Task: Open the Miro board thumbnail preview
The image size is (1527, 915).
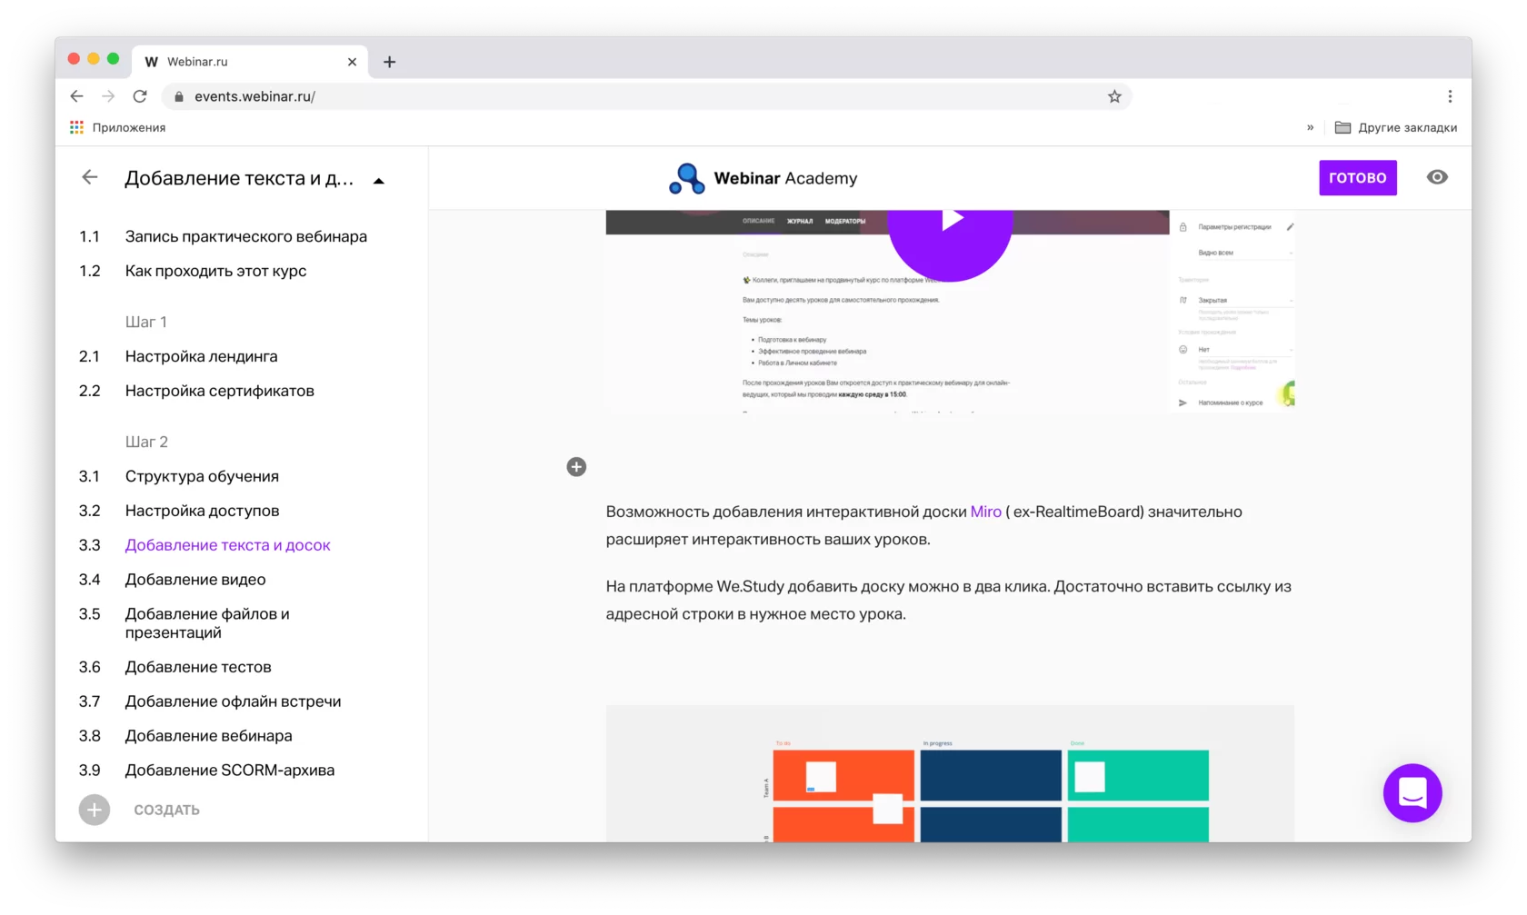Action: (x=950, y=773)
